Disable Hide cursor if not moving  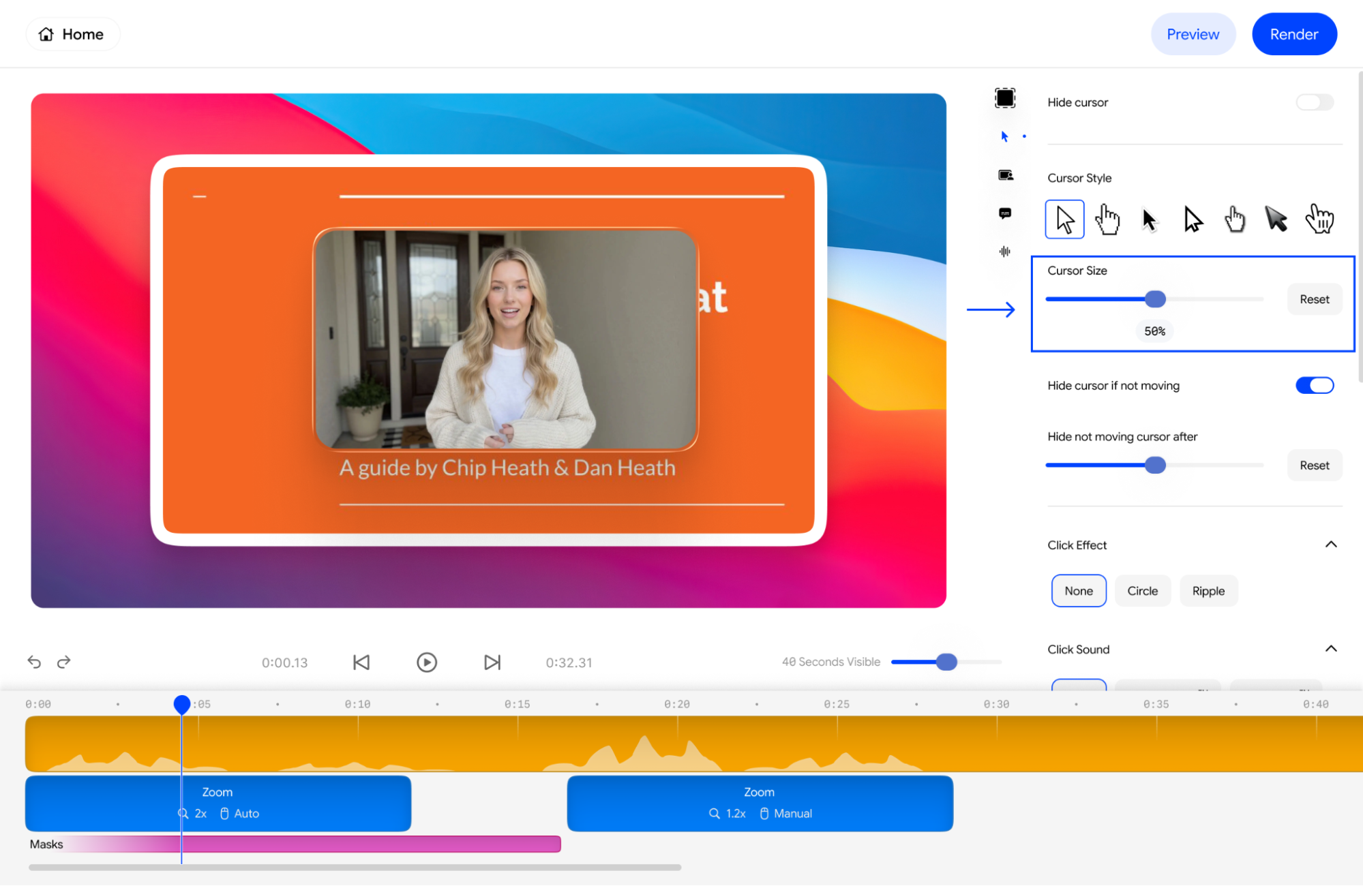pyautogui.click(x=1314, y=386)
